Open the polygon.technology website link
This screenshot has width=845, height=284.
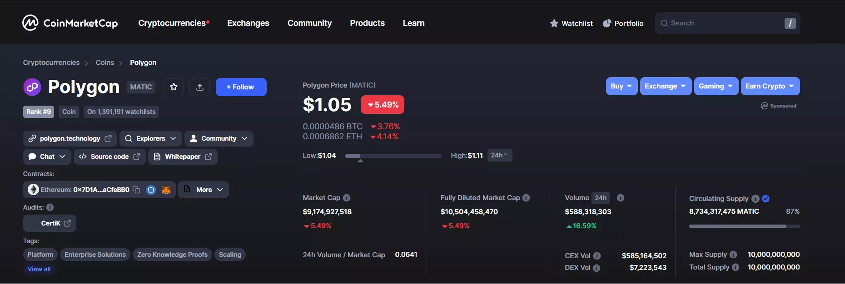click(70, 138)
